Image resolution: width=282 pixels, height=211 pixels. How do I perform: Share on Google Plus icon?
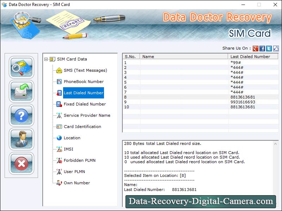point(256,49)
